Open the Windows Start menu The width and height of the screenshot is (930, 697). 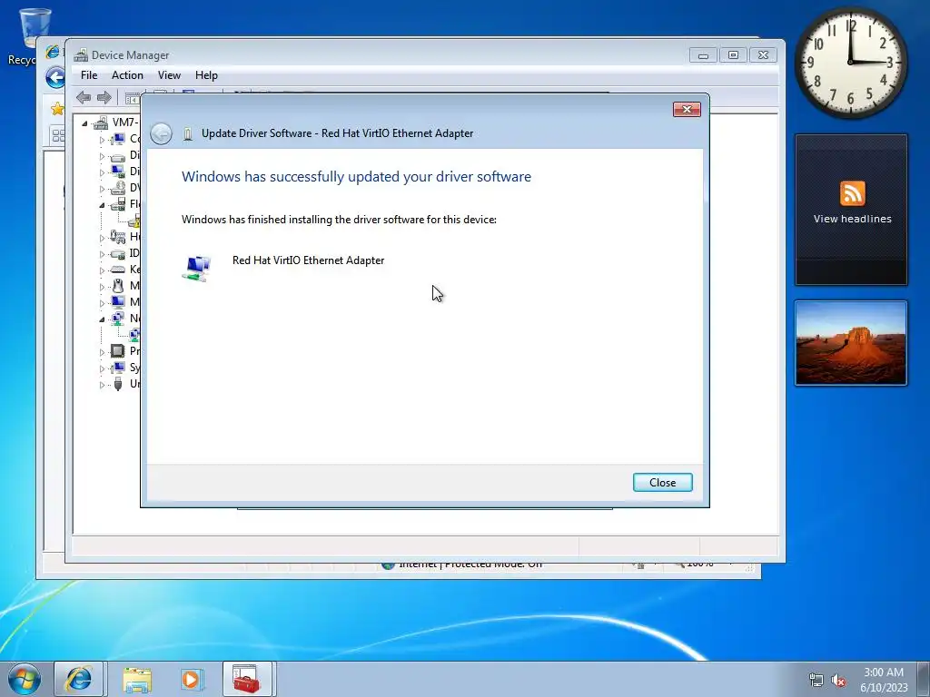point(25,679)
